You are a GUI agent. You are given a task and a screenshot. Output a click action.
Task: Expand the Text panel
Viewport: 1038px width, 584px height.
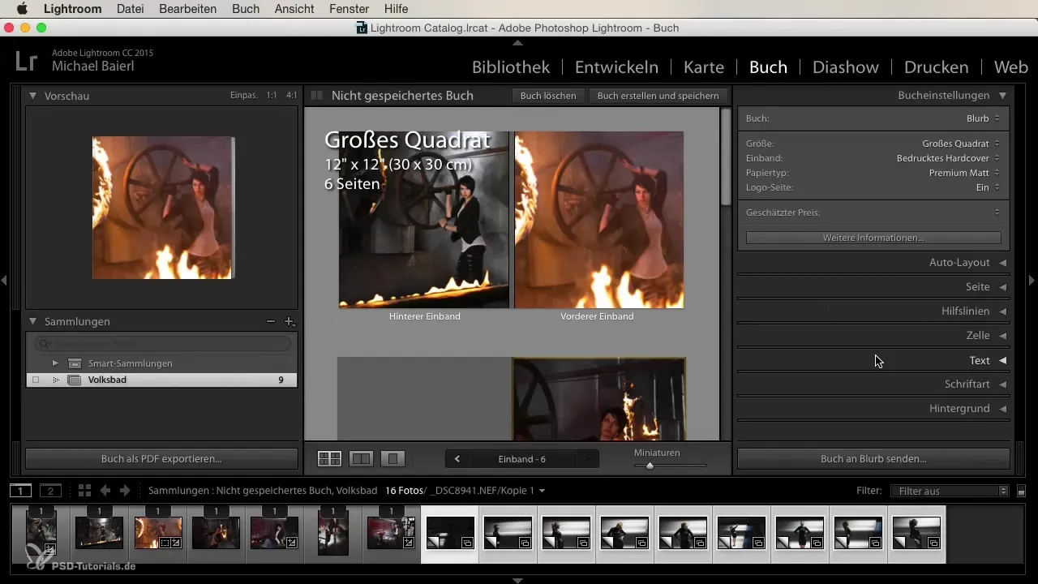1003,360
